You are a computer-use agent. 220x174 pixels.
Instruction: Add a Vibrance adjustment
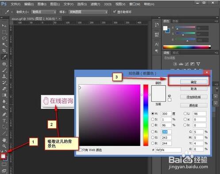click(x=198, y=64)
